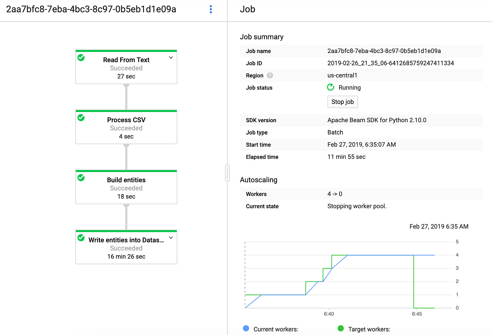The image size is (492, 335).
Task: Click the Job ID value 2019-02-26_21_35_06
Action: point(391,63)
